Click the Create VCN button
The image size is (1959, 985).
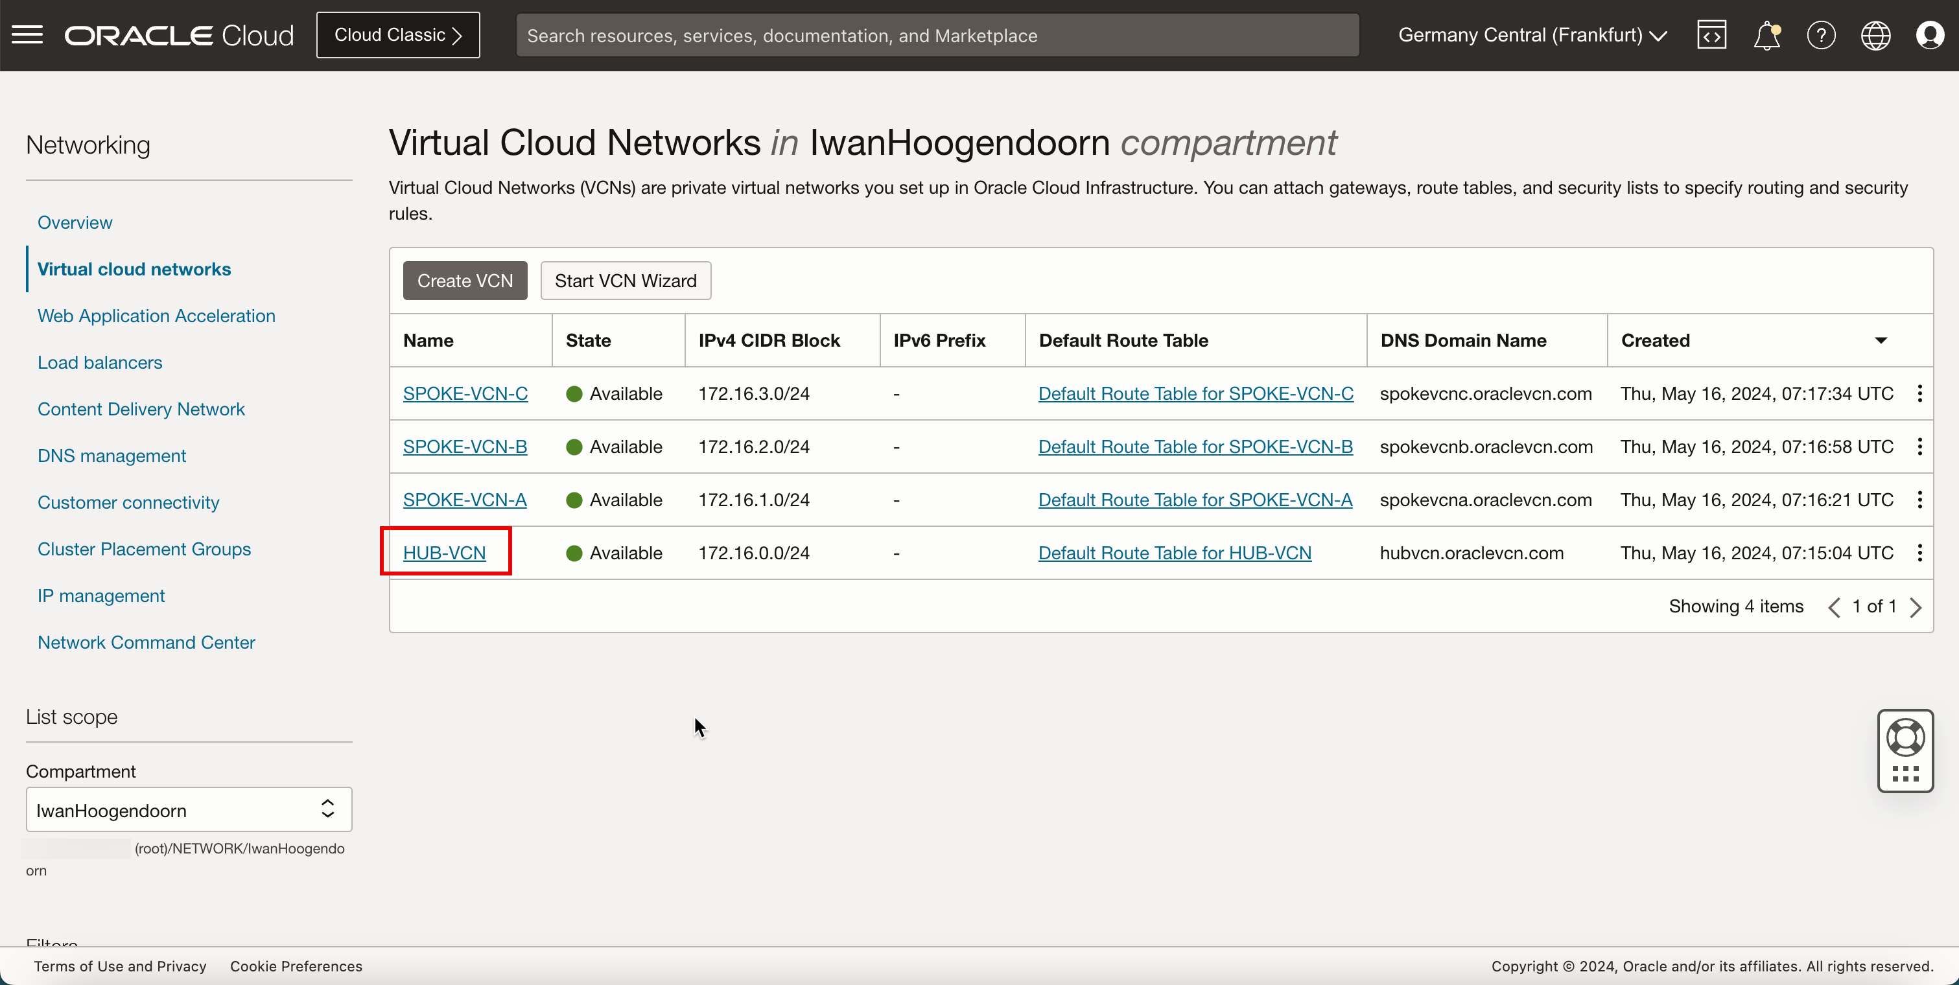[465, 280]
